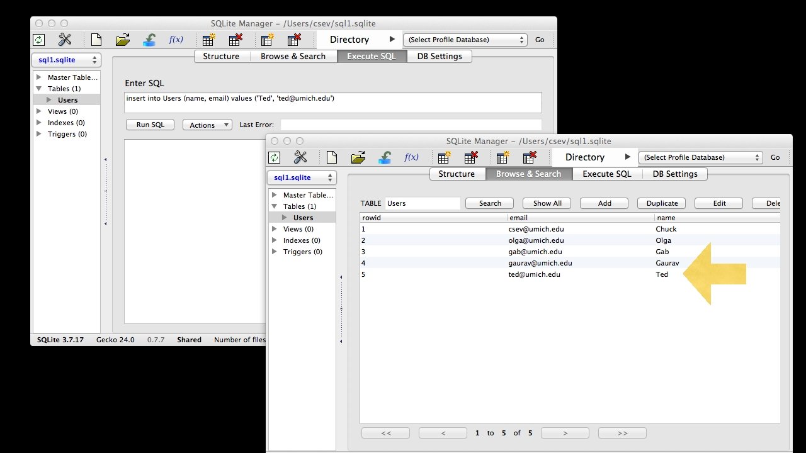The height and width of the screenshot is (453, 806).
Task: Click the f(x) function icon in the back window
Action: click(x=176, y=39)
